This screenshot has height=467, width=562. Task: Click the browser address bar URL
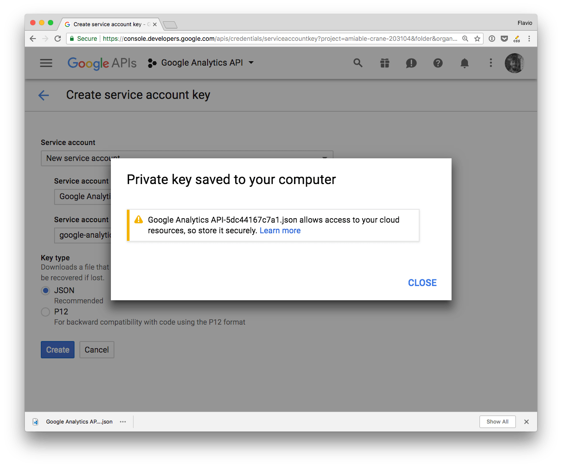(279, 39)
